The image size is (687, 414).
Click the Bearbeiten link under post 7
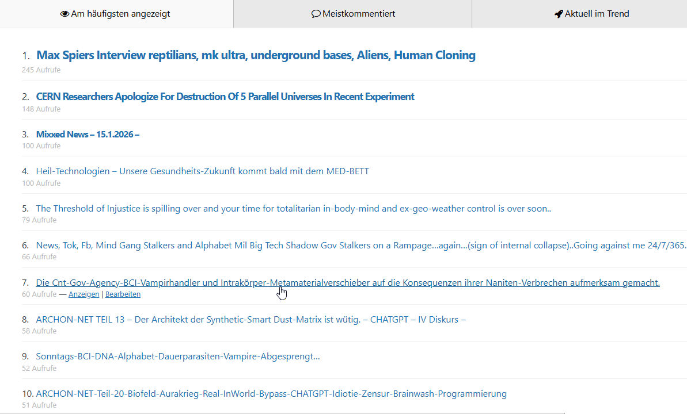click(x=123, y=294)
